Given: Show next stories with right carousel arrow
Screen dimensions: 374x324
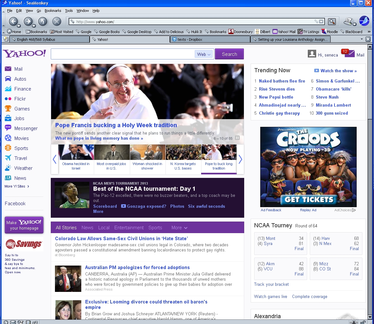Looking at the screenshot, I should (x=240, y=159).
